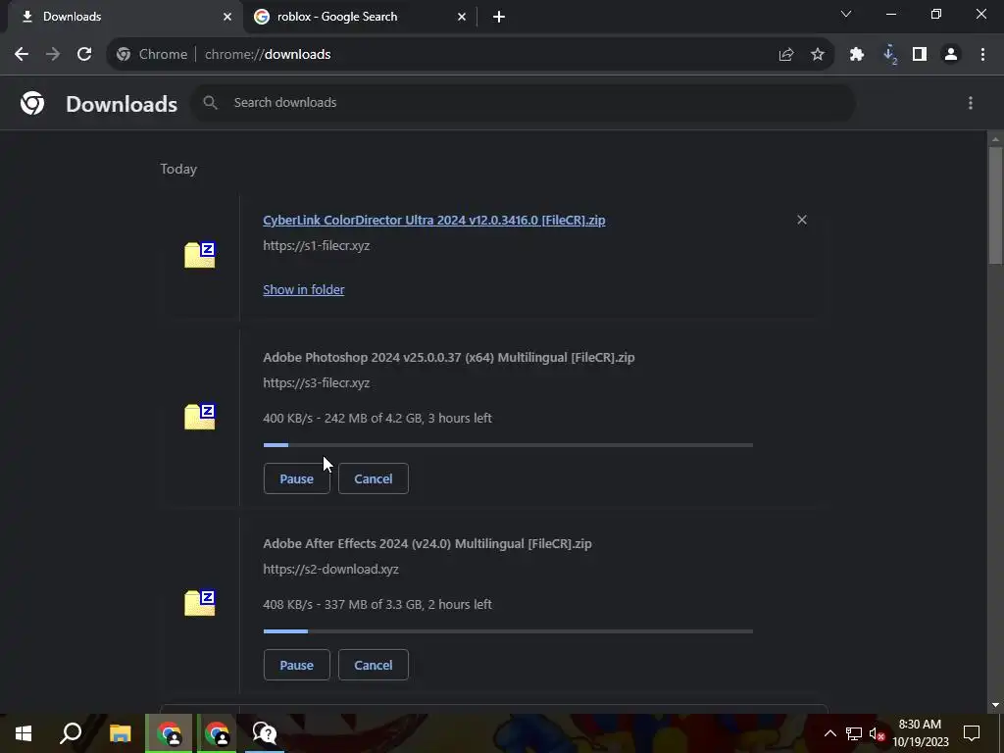Image resolution: width=1004 pixels, height=753 pixels.
Task: Click the forward navigation arrow
Action: 53,55
